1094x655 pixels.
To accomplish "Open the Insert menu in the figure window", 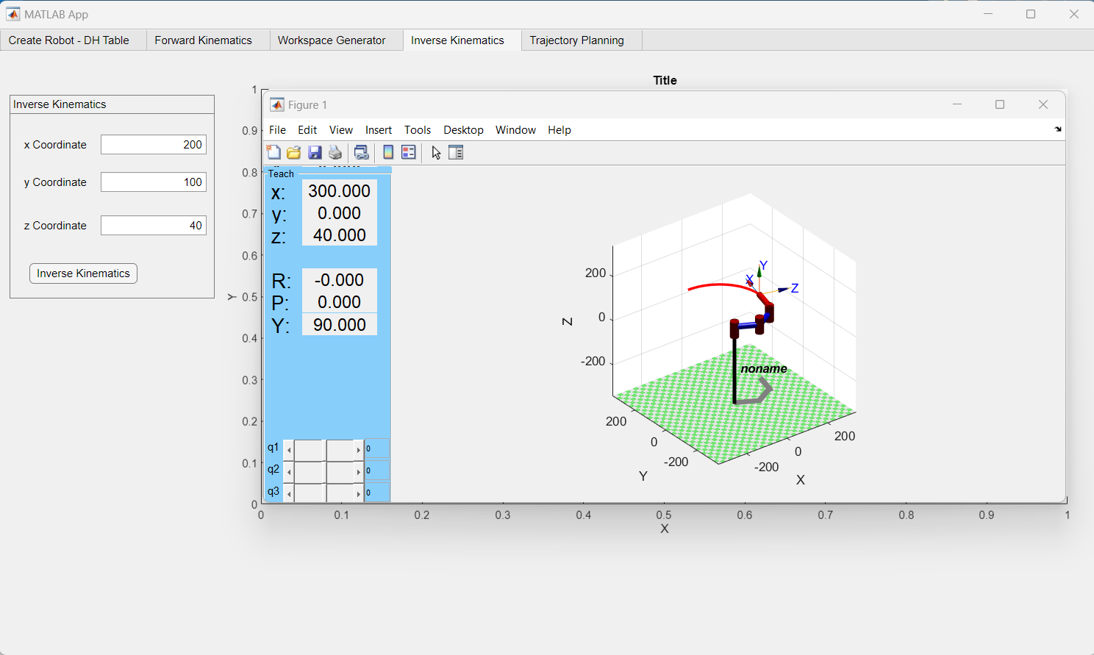I will point(378,130).
